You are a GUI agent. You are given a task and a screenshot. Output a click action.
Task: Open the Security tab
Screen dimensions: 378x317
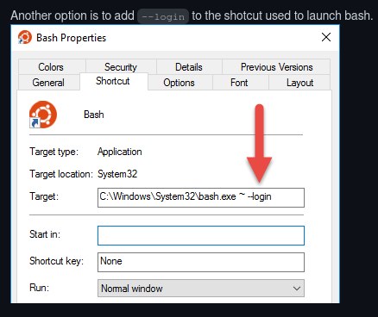pyautogui.click(x=121, y=66)
